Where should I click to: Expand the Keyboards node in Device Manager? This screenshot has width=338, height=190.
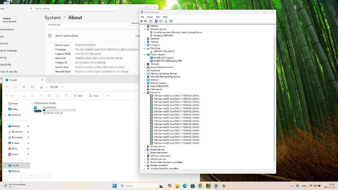(145, 70)
